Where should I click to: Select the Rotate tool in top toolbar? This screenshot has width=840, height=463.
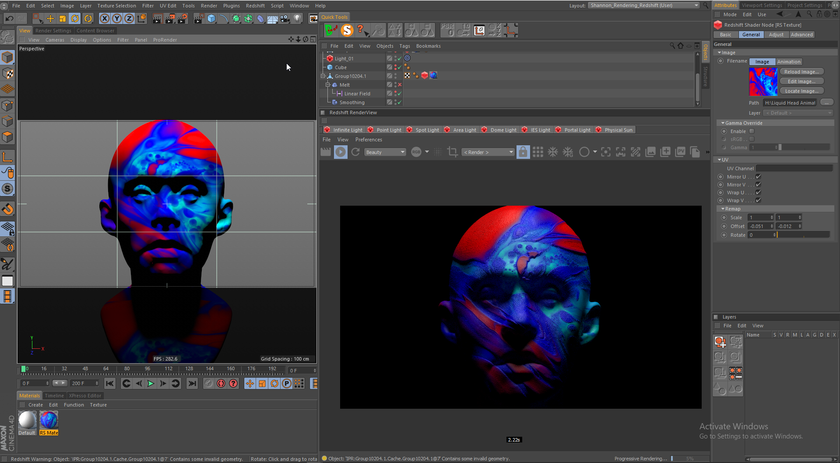(x=75, y=18)
